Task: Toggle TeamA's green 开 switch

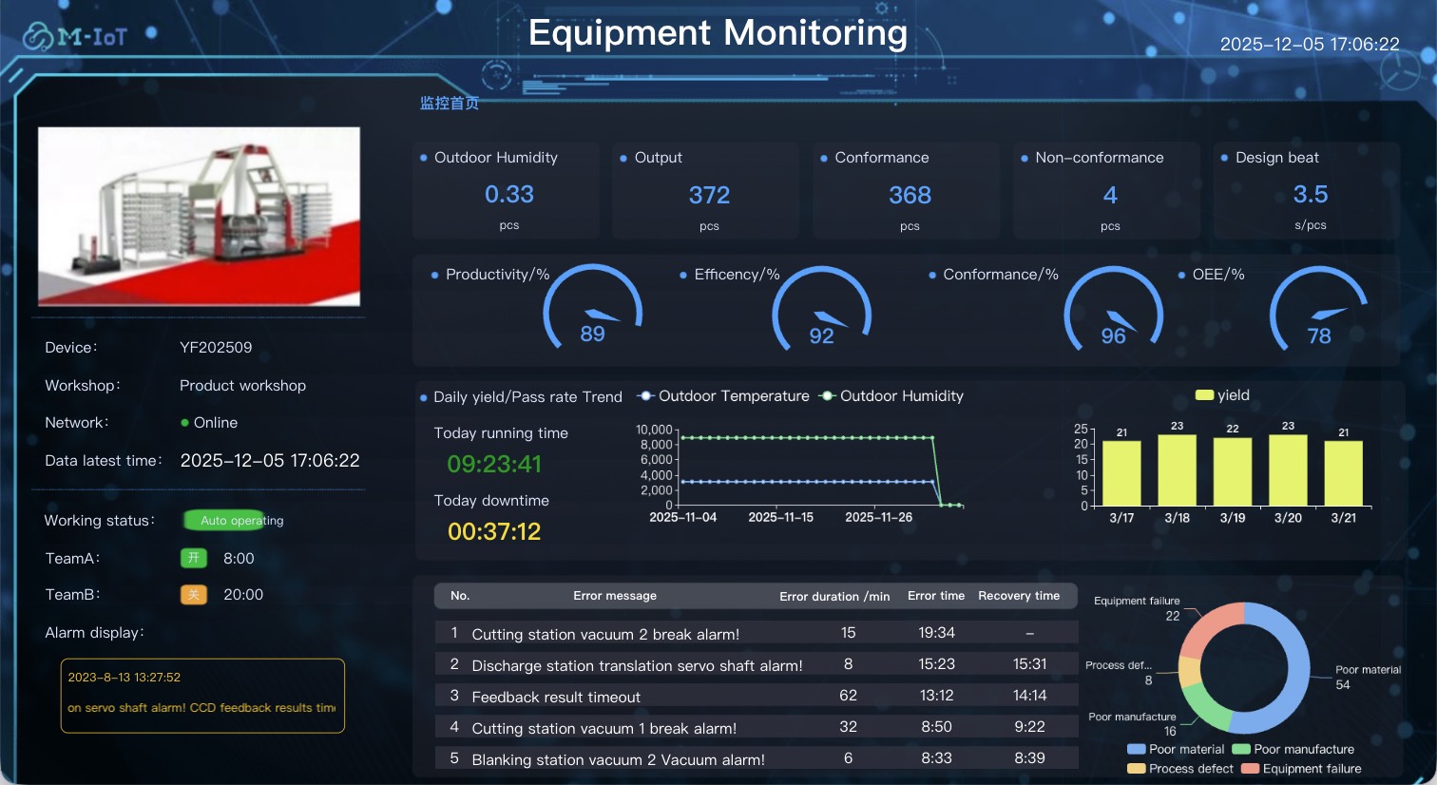Action: coord(193,558)
